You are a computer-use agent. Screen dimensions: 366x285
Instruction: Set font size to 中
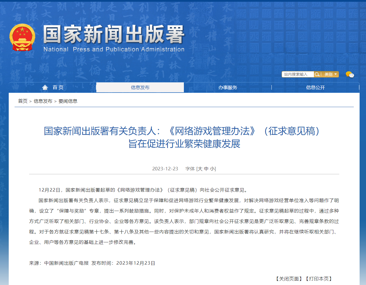pos(206,169)
